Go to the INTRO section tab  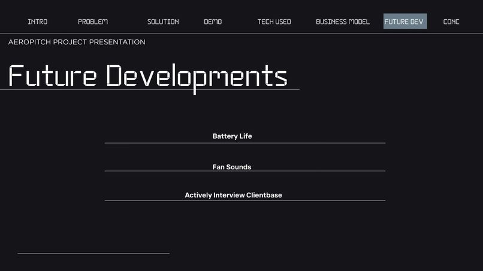[x=38, y=22]
